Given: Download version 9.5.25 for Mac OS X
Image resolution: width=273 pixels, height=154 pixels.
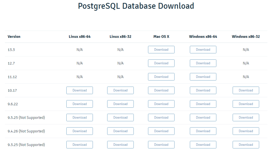Looking at the screenshot, I should click(161, 118).
